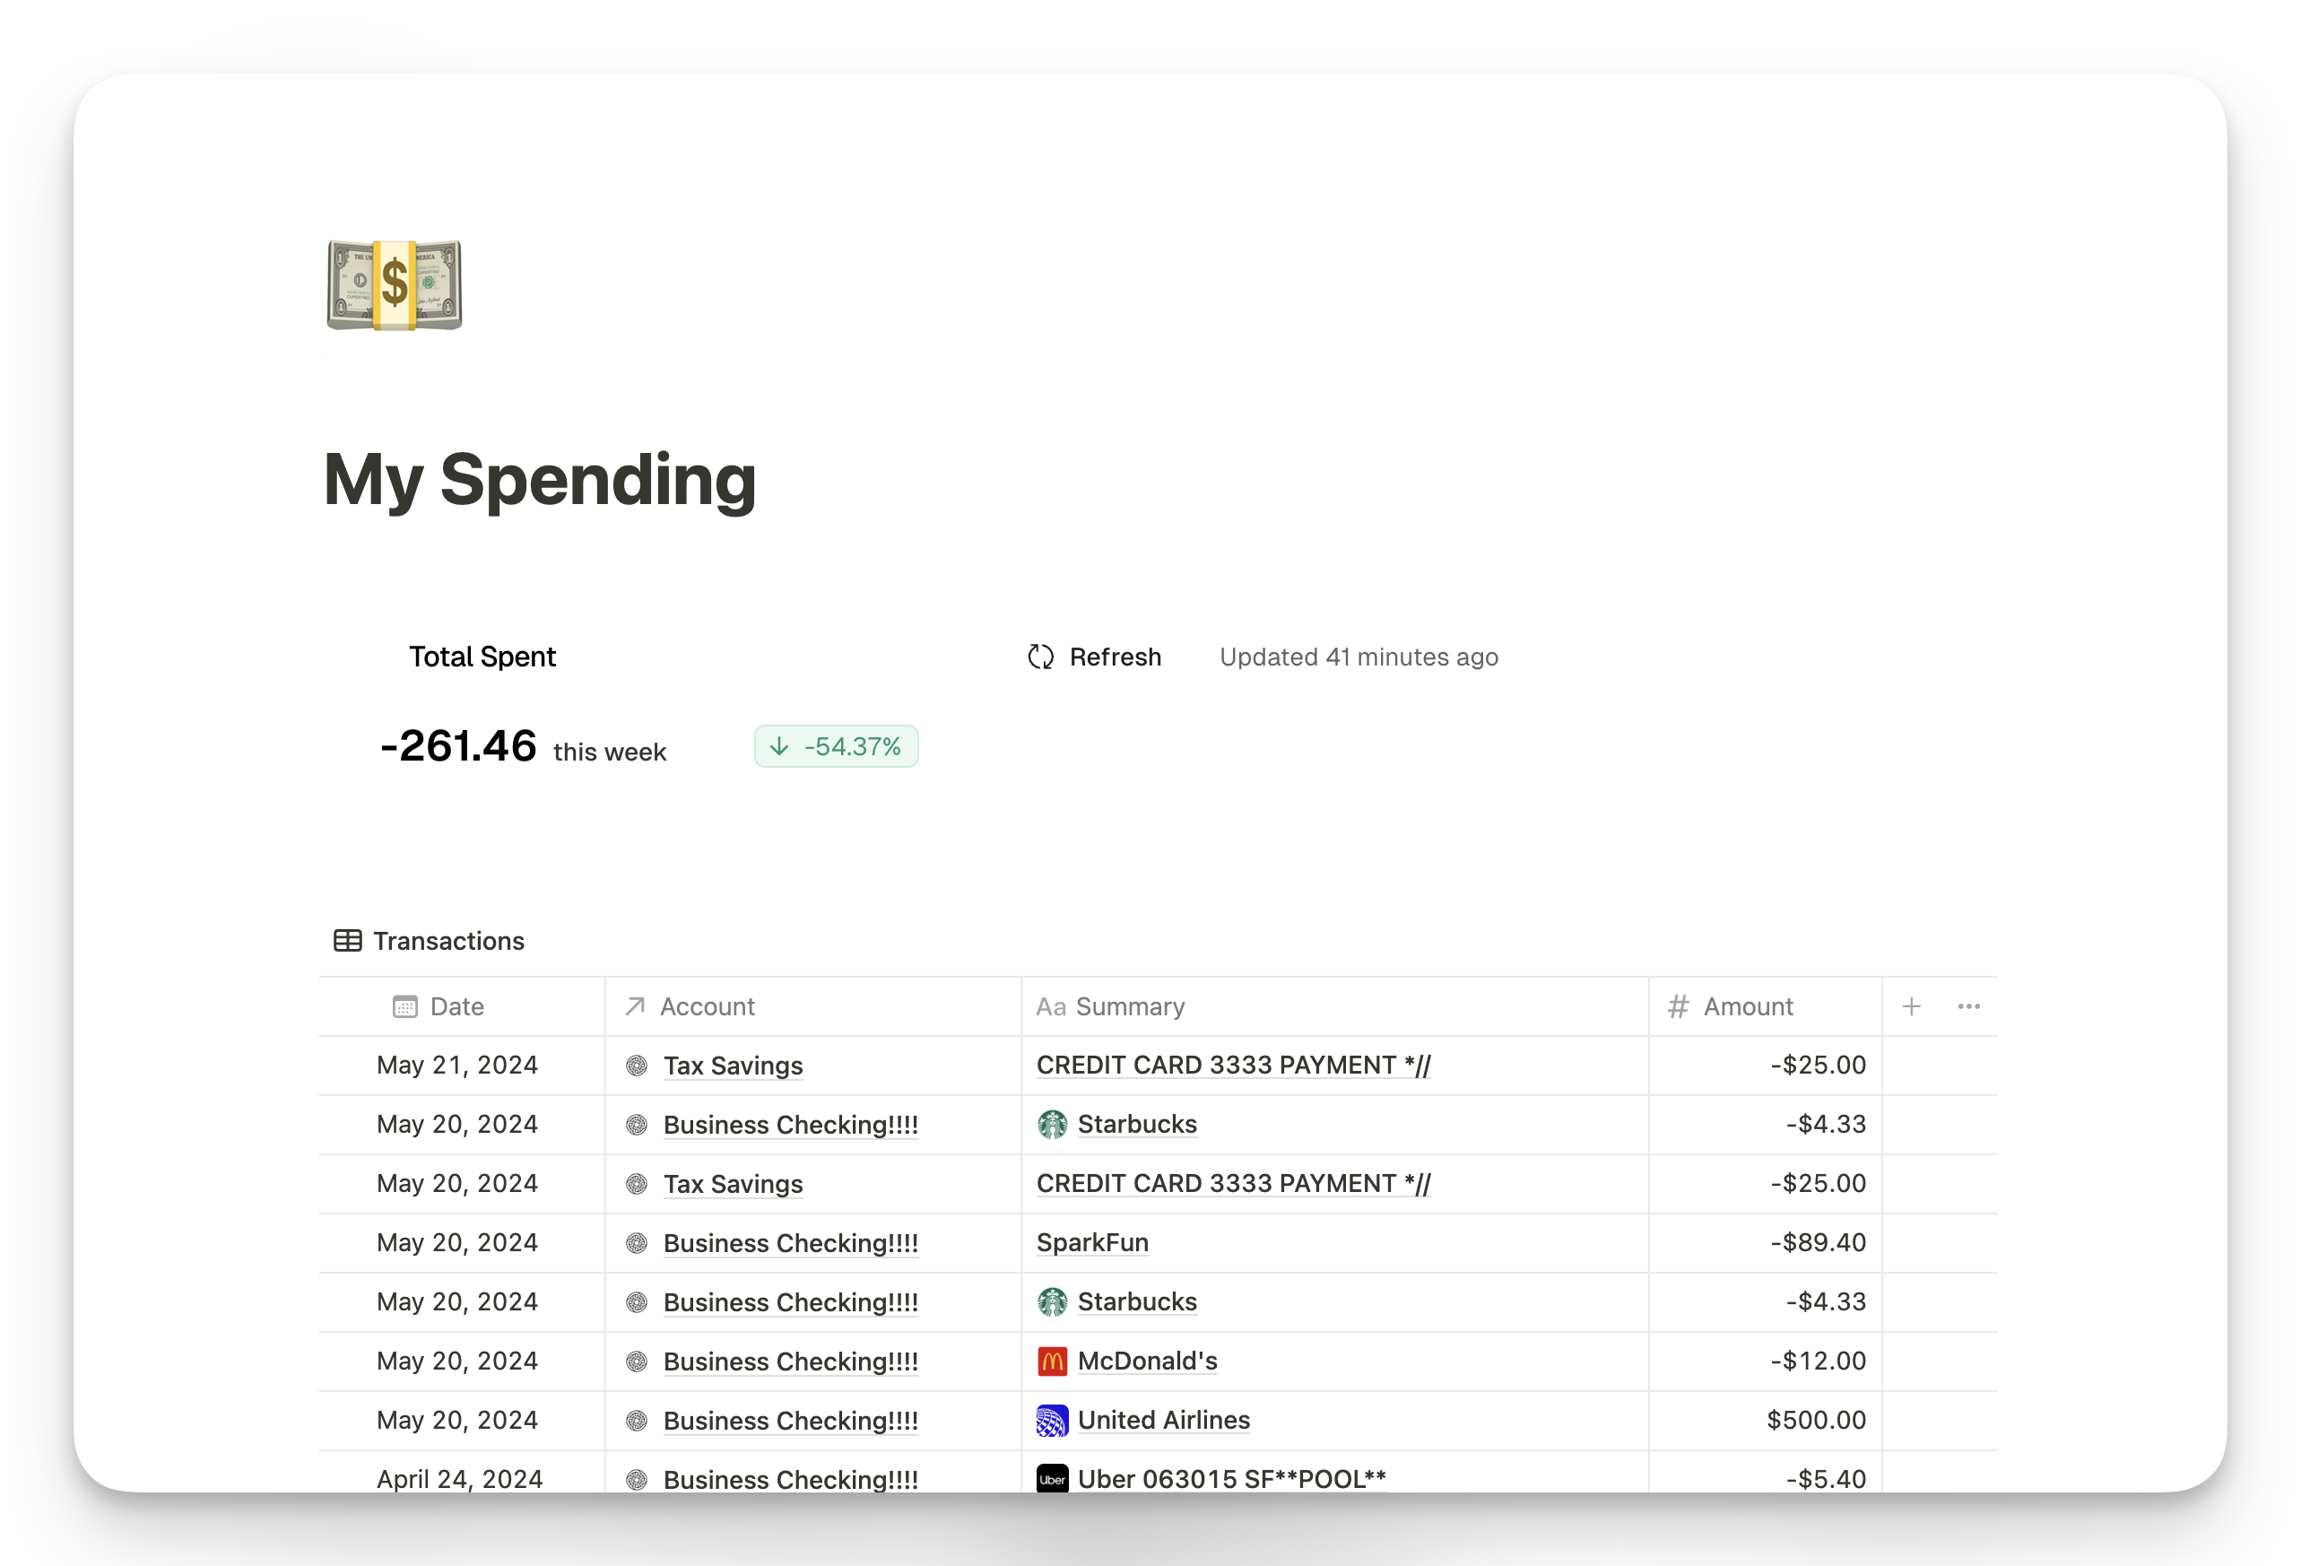Open the United Airlines transaction link

click(1163, 1420)
